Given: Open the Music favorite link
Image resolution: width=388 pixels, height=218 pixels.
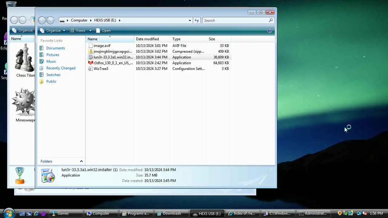Looking at the screenshot, I should pos(51,61).
